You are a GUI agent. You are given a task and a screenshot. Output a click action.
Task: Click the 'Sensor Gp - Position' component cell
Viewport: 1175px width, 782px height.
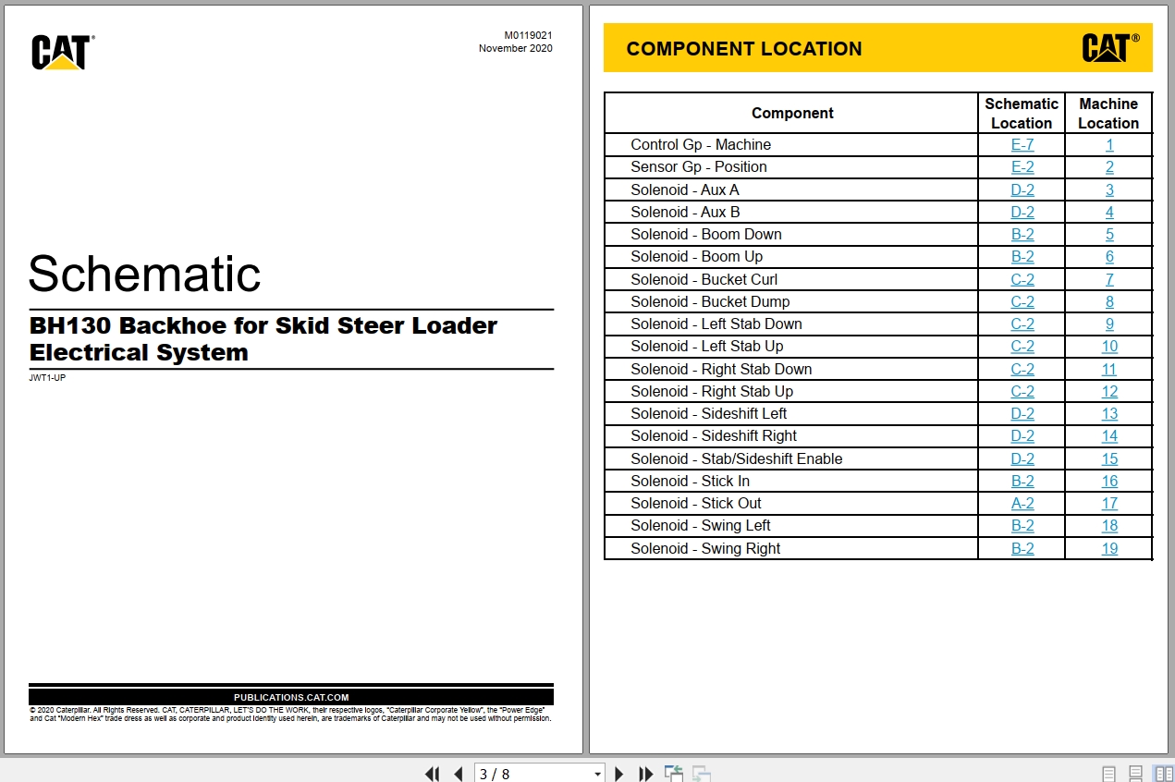tap(791, 167)
